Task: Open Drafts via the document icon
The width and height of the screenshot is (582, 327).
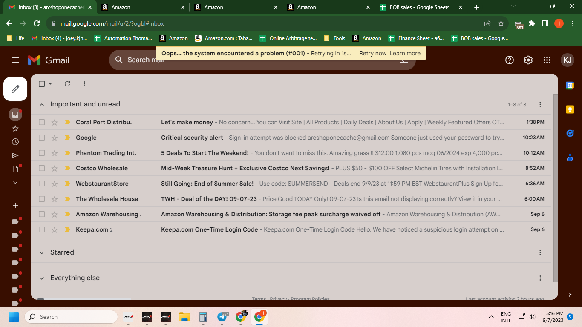Action: point(15,169)
